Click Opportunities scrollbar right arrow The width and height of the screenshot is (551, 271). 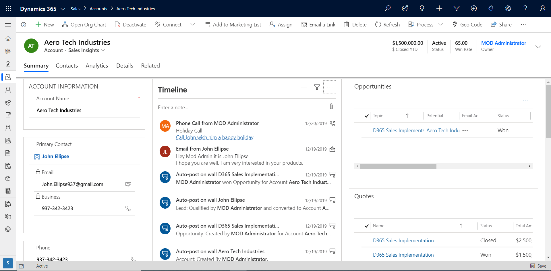click(x=529, y=166)
